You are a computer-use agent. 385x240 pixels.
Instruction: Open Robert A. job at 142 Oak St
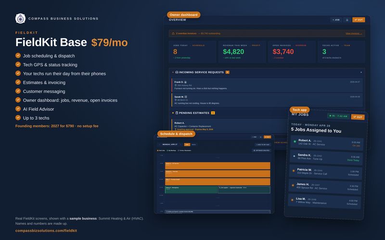327,143
